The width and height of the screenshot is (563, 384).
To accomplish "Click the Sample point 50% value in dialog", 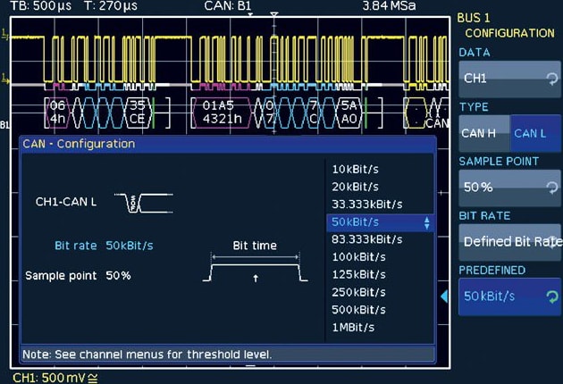I will point(118,276).
